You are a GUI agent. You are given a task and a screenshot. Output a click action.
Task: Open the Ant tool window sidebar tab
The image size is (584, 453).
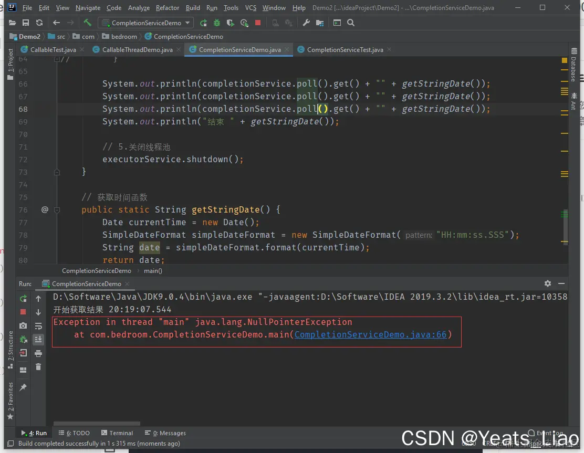[573, 101]
